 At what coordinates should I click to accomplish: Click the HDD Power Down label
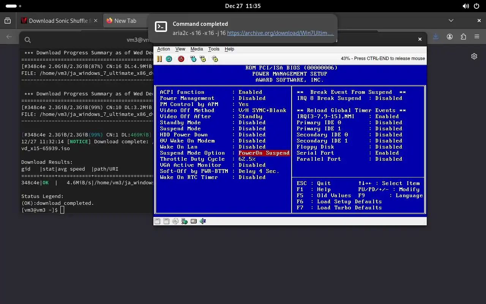click(x=184, y=135)
